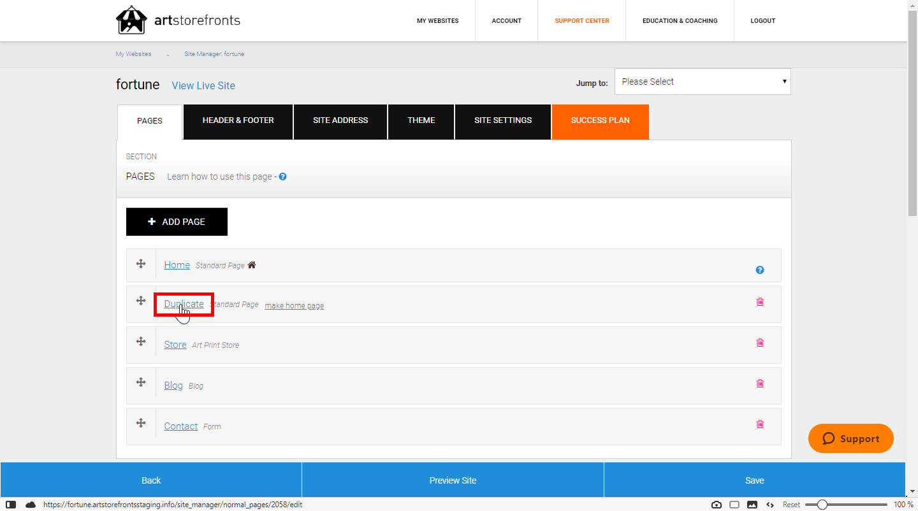Open the blue help icon on the Home row

coord(760,270)
